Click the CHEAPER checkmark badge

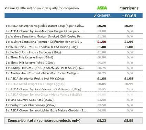[x=102, y=15]
